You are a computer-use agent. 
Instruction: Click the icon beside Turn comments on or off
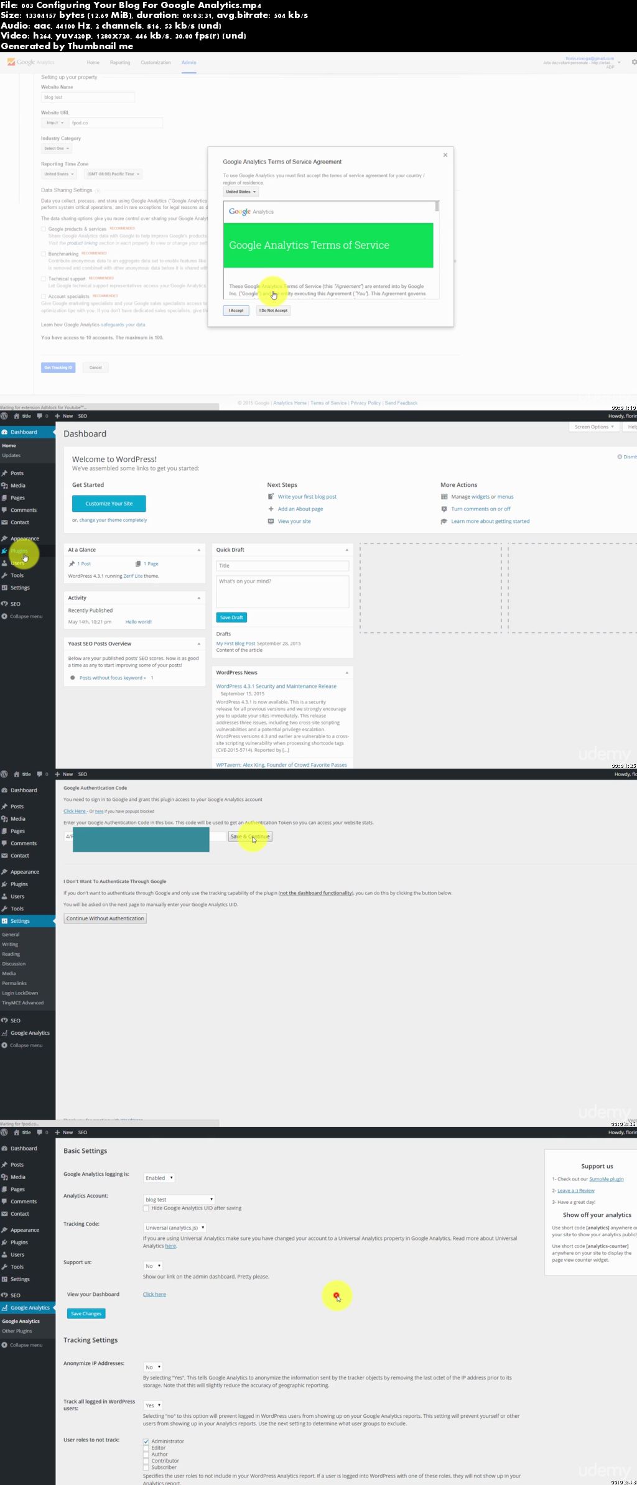444,509
